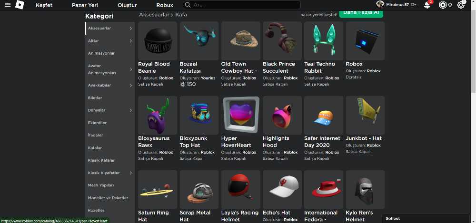Screen dimensions: 476x223
Task: Open Bloxypunk Top Hat thumbnail
Action: pos(199,115)
